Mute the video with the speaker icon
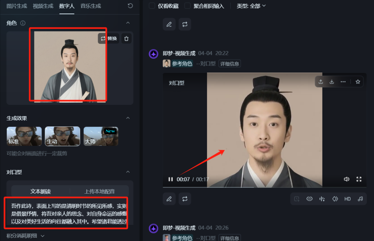 point(347,179)
